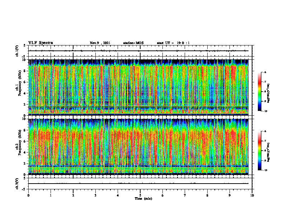Select the ch.2 color bar log(PSD) label
284x219 pixels.
[x=269, y=152]
